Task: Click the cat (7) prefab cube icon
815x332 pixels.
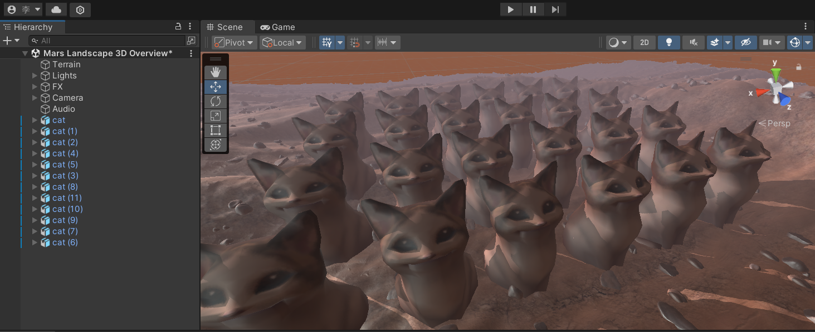Action: point(46,231)
